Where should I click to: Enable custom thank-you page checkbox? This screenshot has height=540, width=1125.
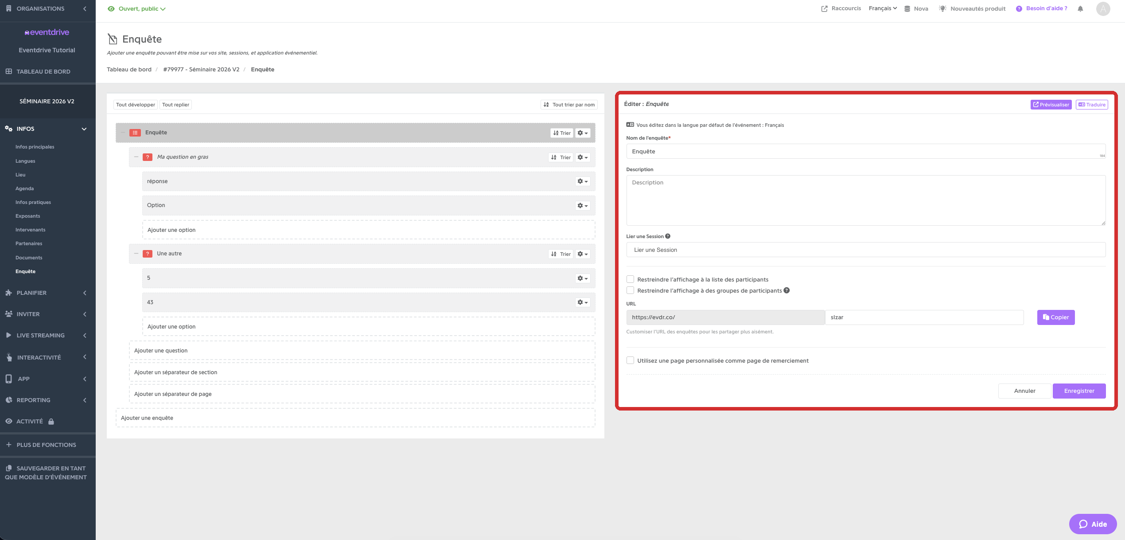[x=630, y=360]
